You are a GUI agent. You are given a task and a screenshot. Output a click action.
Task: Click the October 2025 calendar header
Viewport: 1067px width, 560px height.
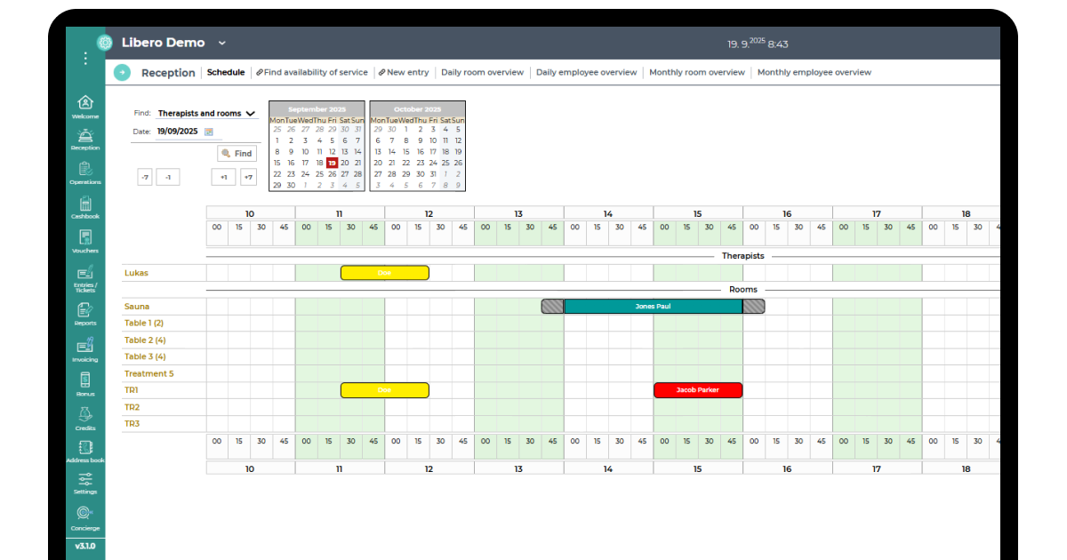click(x=418, y=108)
